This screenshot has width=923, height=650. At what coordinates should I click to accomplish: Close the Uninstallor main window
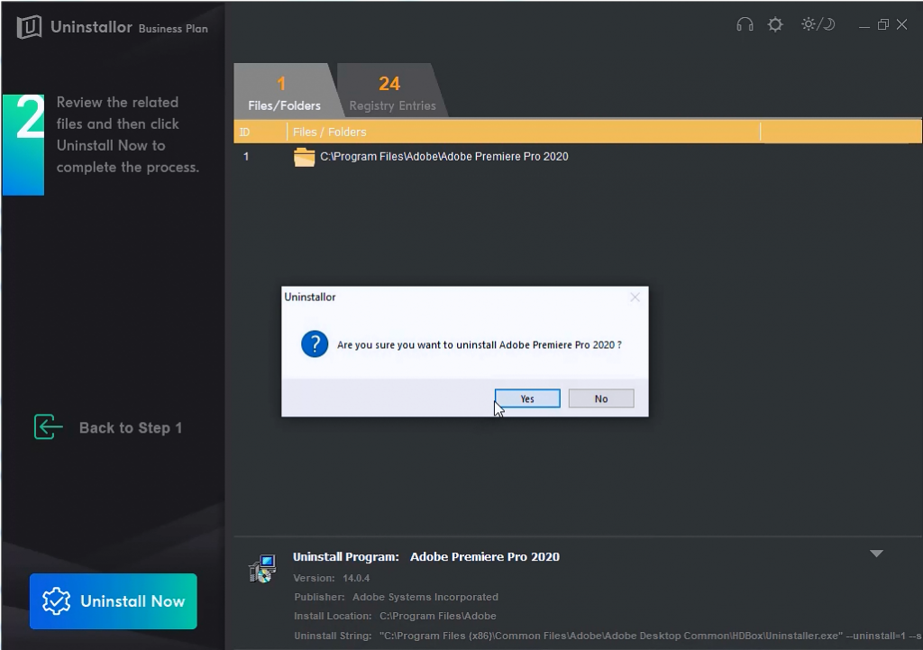point(901,24)
